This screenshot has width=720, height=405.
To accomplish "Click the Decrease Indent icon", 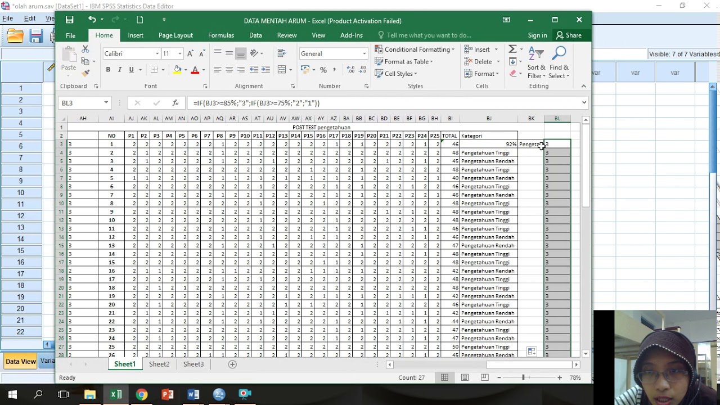I will [254, 70].
